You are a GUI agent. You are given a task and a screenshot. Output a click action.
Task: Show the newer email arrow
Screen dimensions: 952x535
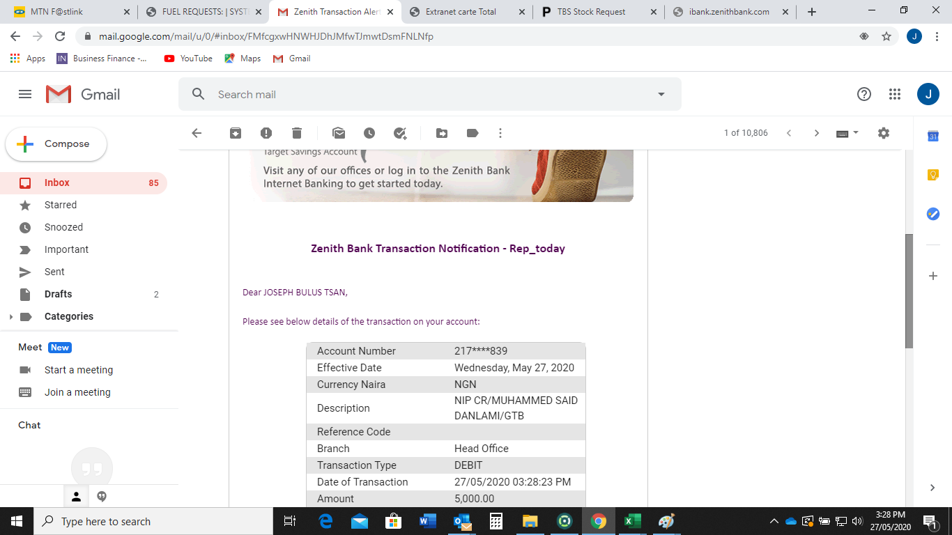[x=789, y=133]
